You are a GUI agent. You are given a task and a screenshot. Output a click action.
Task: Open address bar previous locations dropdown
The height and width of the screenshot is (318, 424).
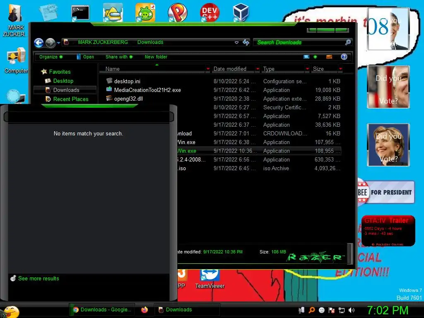click(x=236, y=43)
